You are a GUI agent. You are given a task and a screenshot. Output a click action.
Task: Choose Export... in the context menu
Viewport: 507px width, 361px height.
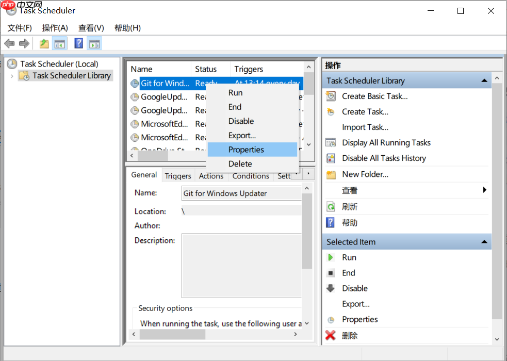tap(253, 136)
